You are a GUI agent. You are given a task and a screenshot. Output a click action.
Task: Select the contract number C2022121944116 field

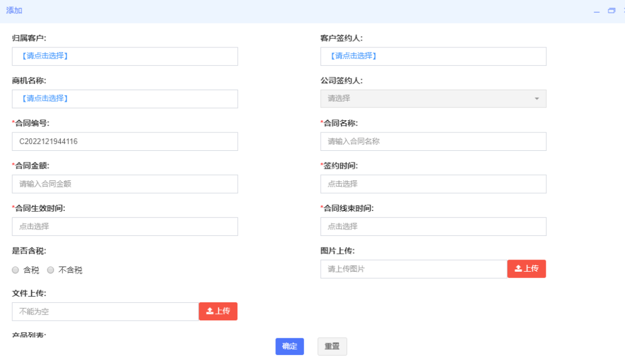124,141
